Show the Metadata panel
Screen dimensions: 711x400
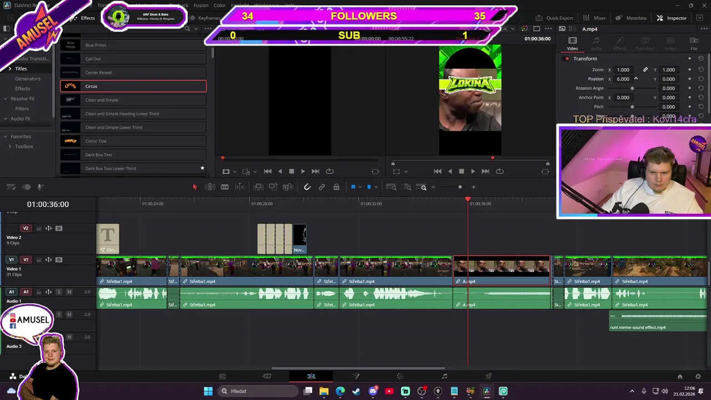click(631, 18)
